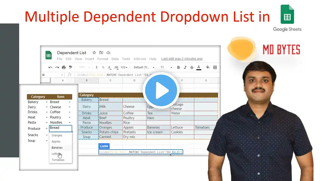Open the Soup category dropdown arrow
The image size is (322, 181).
pyautogui.click(x=47, y=141)
